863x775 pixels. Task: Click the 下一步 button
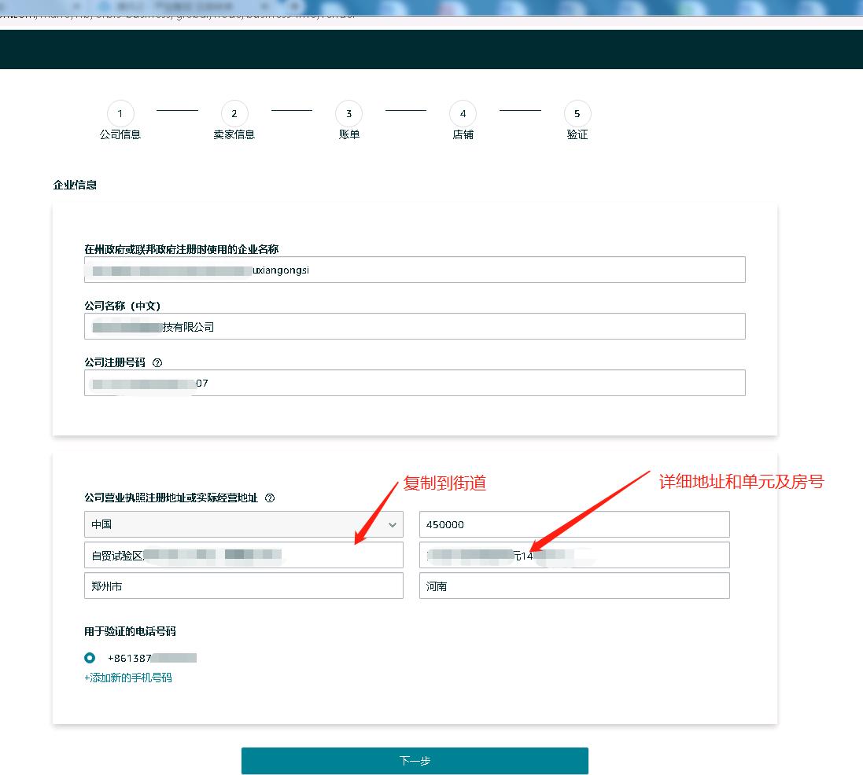click(415, 760)
